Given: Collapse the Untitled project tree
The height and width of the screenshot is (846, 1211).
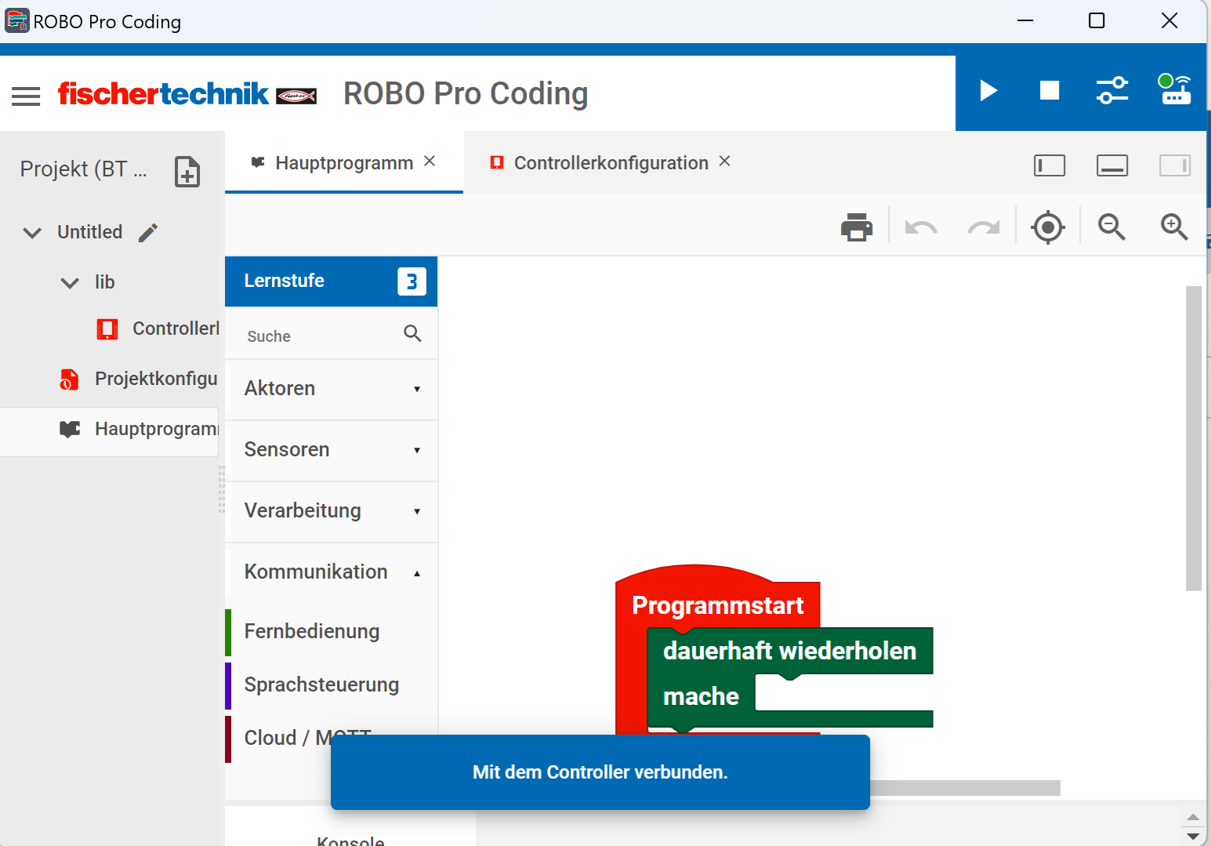Looking at the screenshot, I should click(x=32, y=233).
